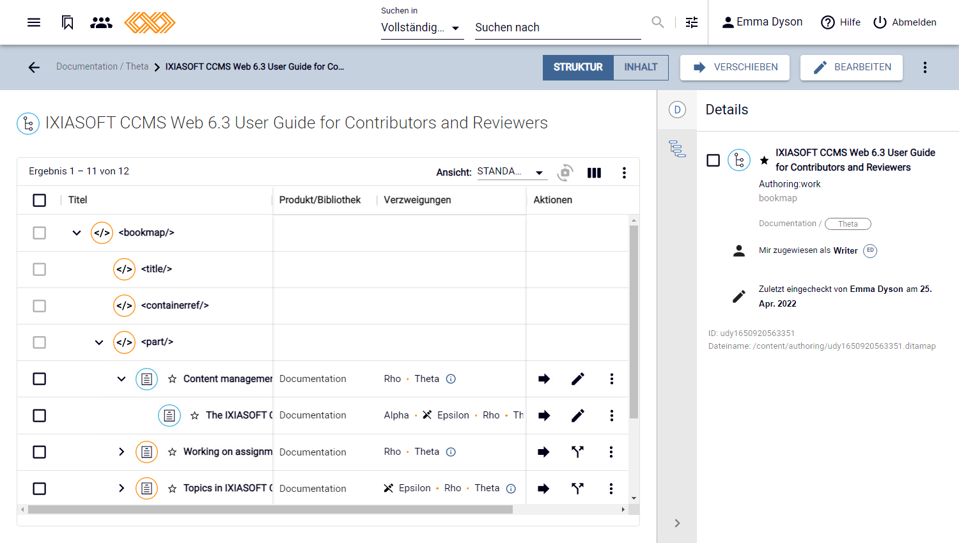The image size is (959, 543).
Task: Click the refresh/sync icon in table header
Action: (565, 172)
